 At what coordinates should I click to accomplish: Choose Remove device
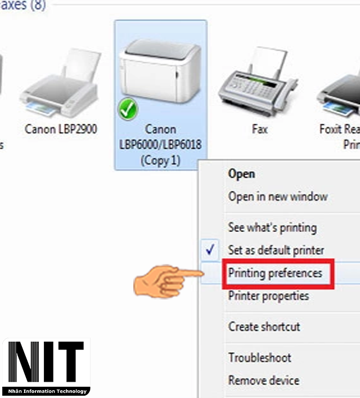264,381
